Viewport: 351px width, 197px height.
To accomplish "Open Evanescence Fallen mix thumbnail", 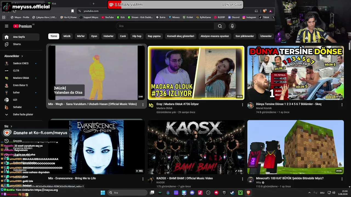I will 97,147.
